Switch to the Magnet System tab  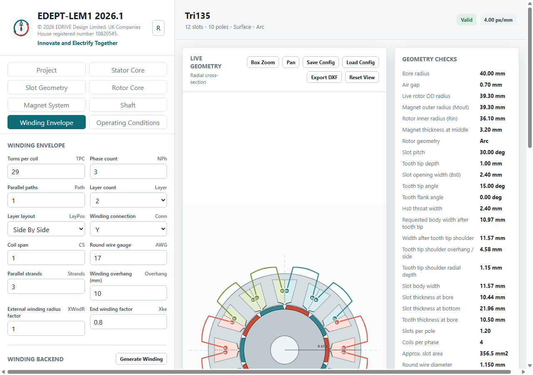click(47, 105)
